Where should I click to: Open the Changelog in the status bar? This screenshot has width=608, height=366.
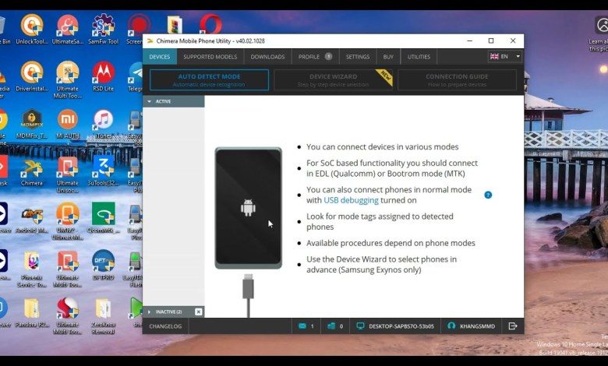click(165, 326)
